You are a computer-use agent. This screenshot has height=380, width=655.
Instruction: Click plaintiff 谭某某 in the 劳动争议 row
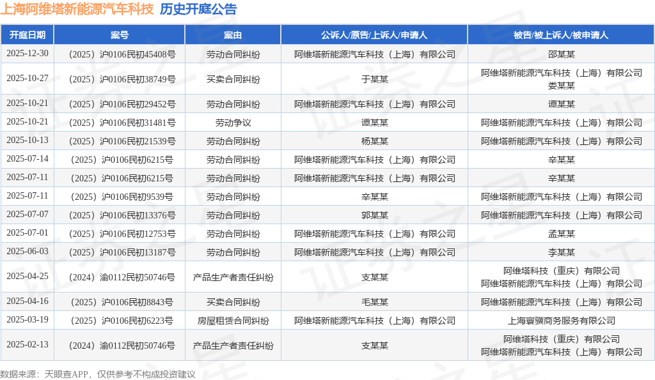coord(375,123)
